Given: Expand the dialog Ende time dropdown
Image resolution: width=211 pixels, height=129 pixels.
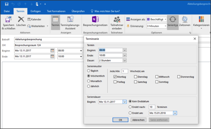Looking at the screenshot, I should (125, 55).
